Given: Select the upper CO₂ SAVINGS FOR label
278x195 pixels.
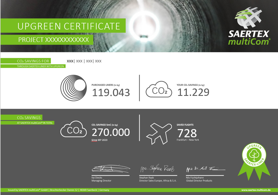Looking at the screenshot, I should click(33, 61).
